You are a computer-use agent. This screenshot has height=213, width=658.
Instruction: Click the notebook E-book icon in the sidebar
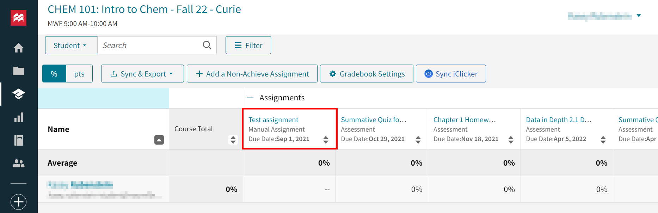[18, 140]
